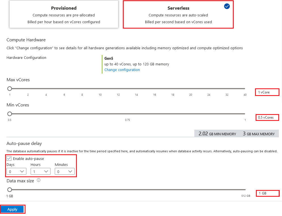
Task: Click the Change configuration link
Action: click(x=122, y=70)
